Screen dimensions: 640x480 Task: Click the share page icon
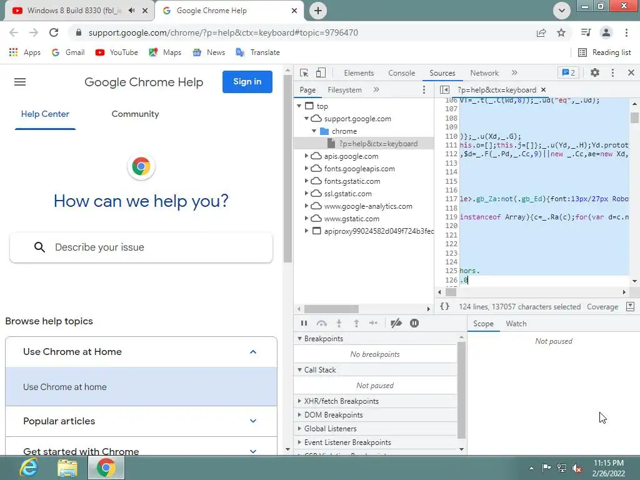[x=541, y=32]
